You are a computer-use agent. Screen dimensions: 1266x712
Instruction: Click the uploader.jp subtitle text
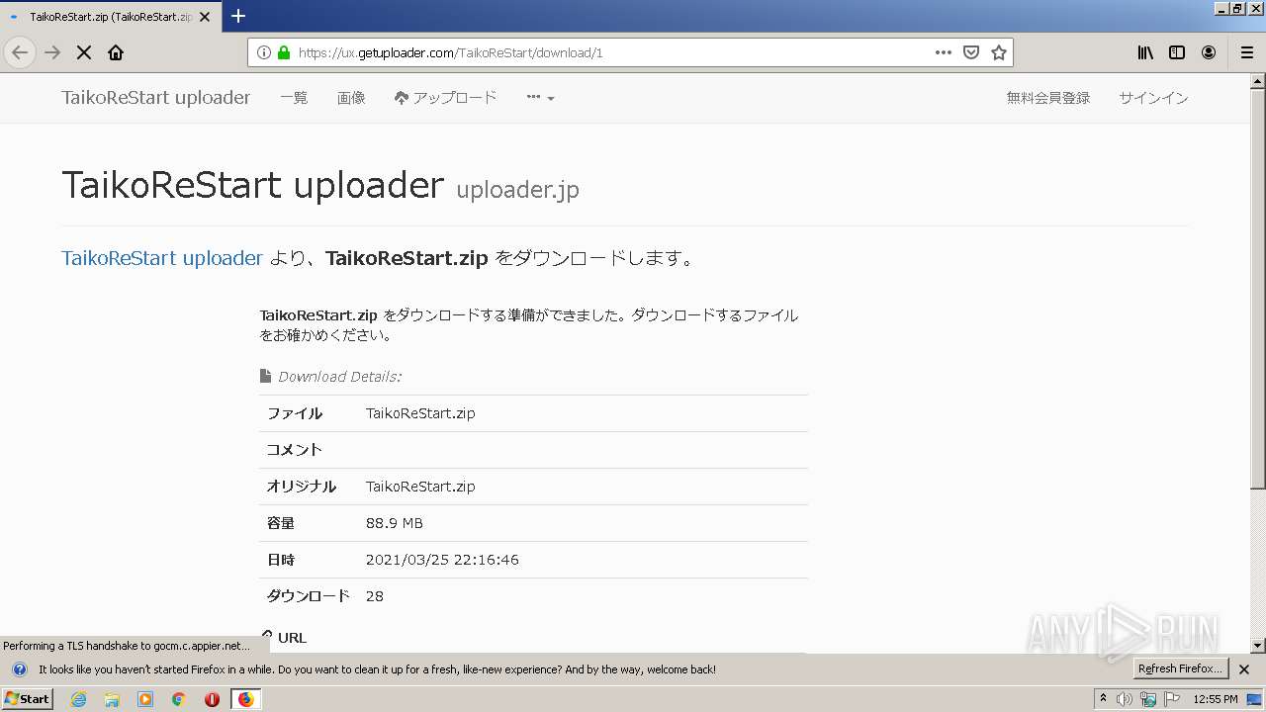tap(517, 189)
